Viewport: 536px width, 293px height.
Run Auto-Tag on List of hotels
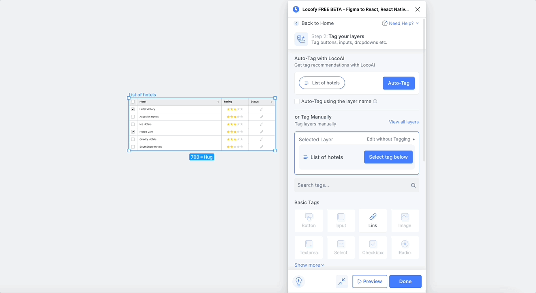[399, 83]
